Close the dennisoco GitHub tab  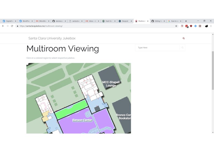point(65,21)
